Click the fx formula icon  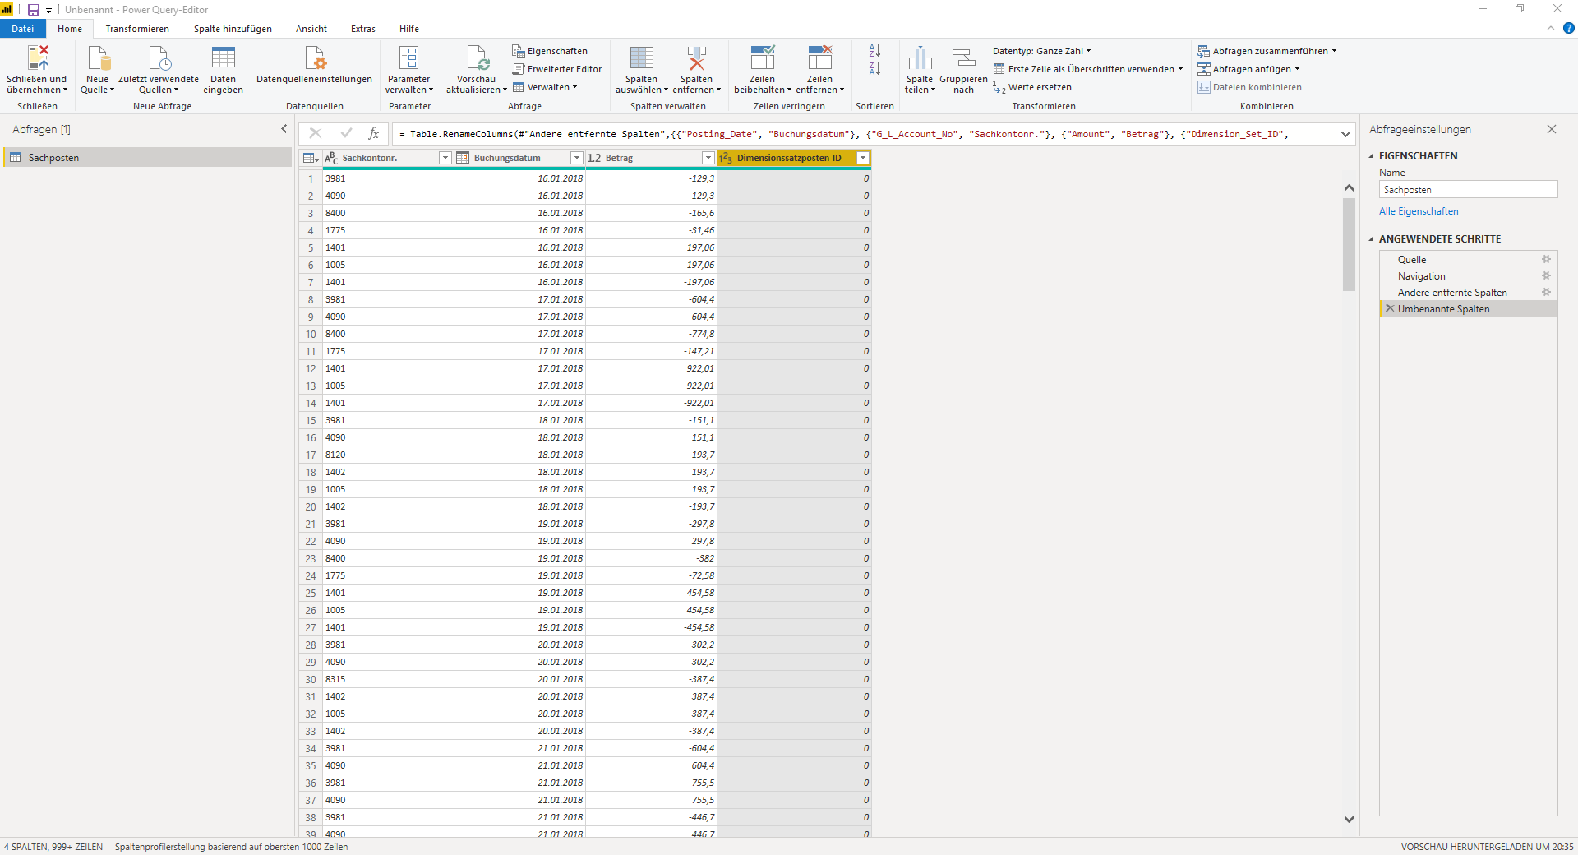click(x=374, y=133)
